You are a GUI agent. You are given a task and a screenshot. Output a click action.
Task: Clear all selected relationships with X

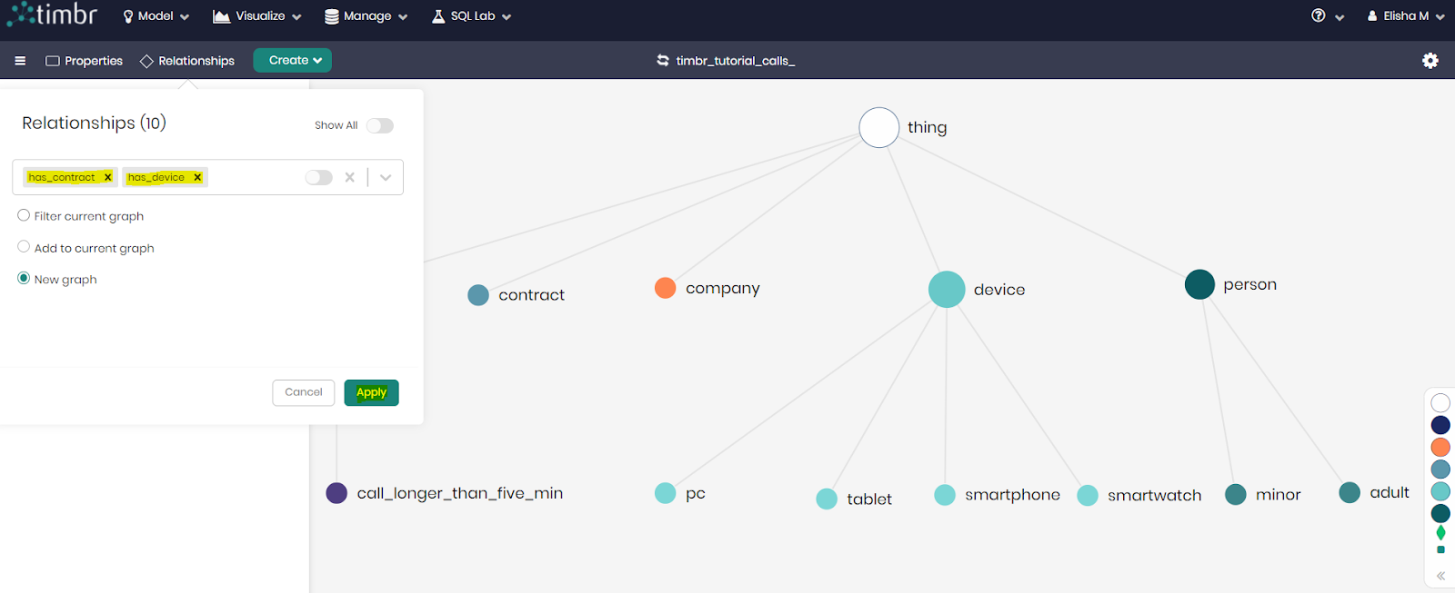pos(349,177)
